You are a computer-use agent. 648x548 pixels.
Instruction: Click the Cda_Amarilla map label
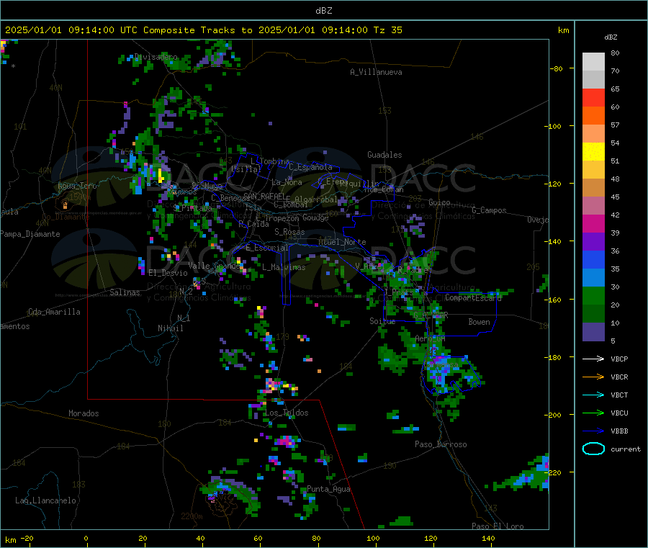[x=54, y=312]
